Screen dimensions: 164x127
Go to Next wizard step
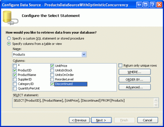pos(101,120)
